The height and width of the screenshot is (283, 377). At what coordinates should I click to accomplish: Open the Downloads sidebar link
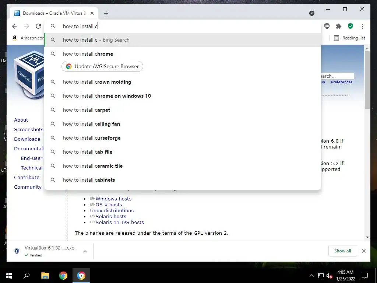[27, 139]
